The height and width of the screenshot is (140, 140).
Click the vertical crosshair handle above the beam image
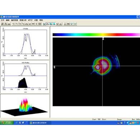(103, 39)
